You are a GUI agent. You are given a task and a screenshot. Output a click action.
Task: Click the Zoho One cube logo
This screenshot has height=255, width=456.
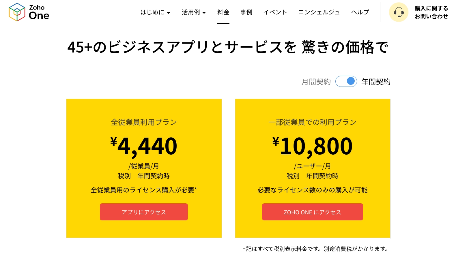17,12
